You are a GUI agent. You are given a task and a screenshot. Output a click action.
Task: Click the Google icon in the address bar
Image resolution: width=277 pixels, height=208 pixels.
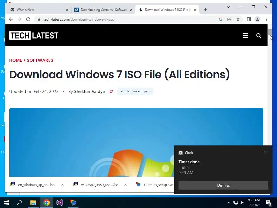coord(221,19)
